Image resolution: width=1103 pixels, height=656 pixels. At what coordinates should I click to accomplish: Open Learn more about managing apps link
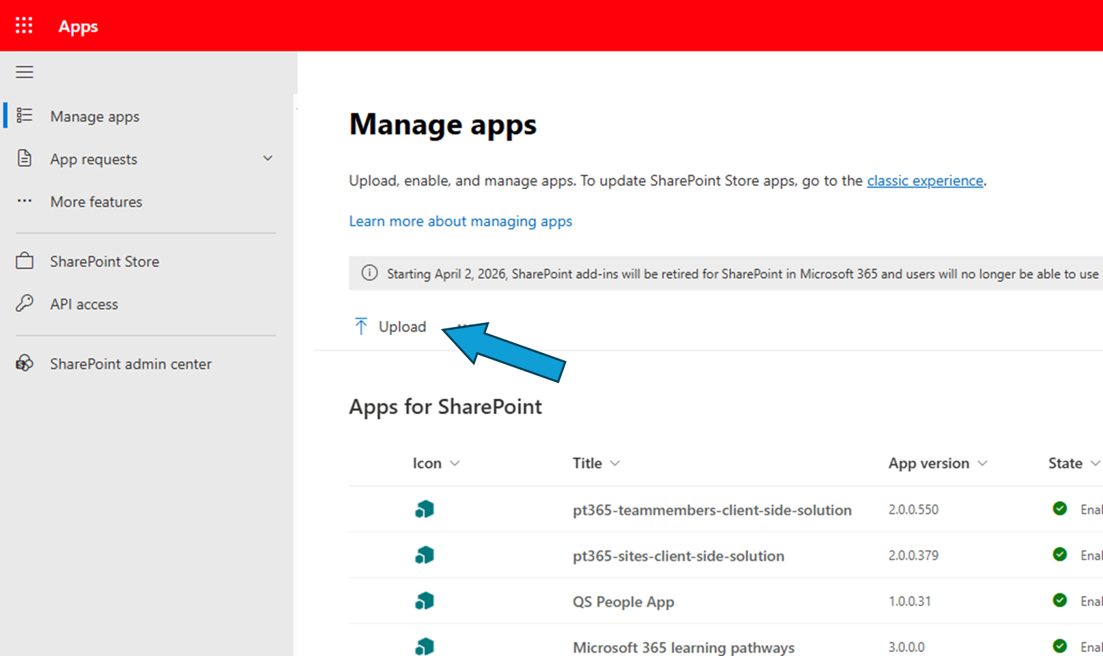[461, 221]
